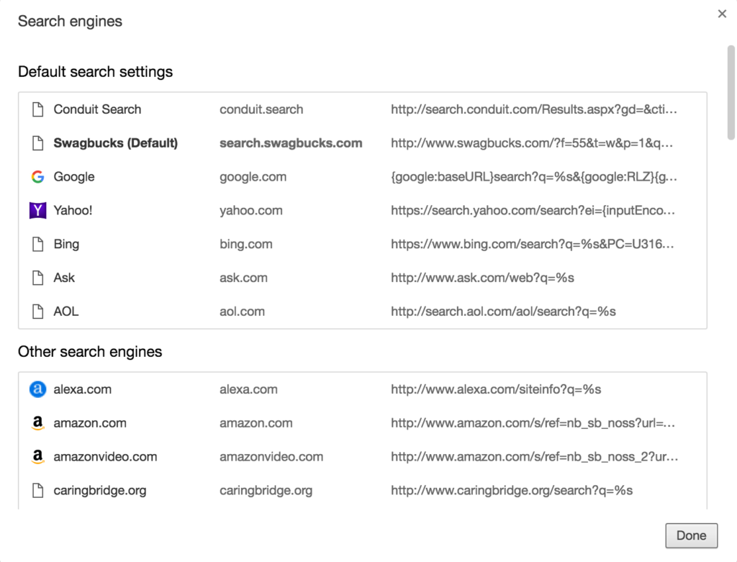
Task: Click the dialog's vertical scrollbar thumb
Action: (731, 91)
